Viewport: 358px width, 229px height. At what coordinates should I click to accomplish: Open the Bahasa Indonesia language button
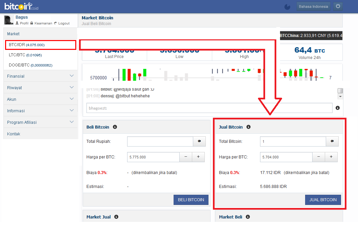[313, 6]
